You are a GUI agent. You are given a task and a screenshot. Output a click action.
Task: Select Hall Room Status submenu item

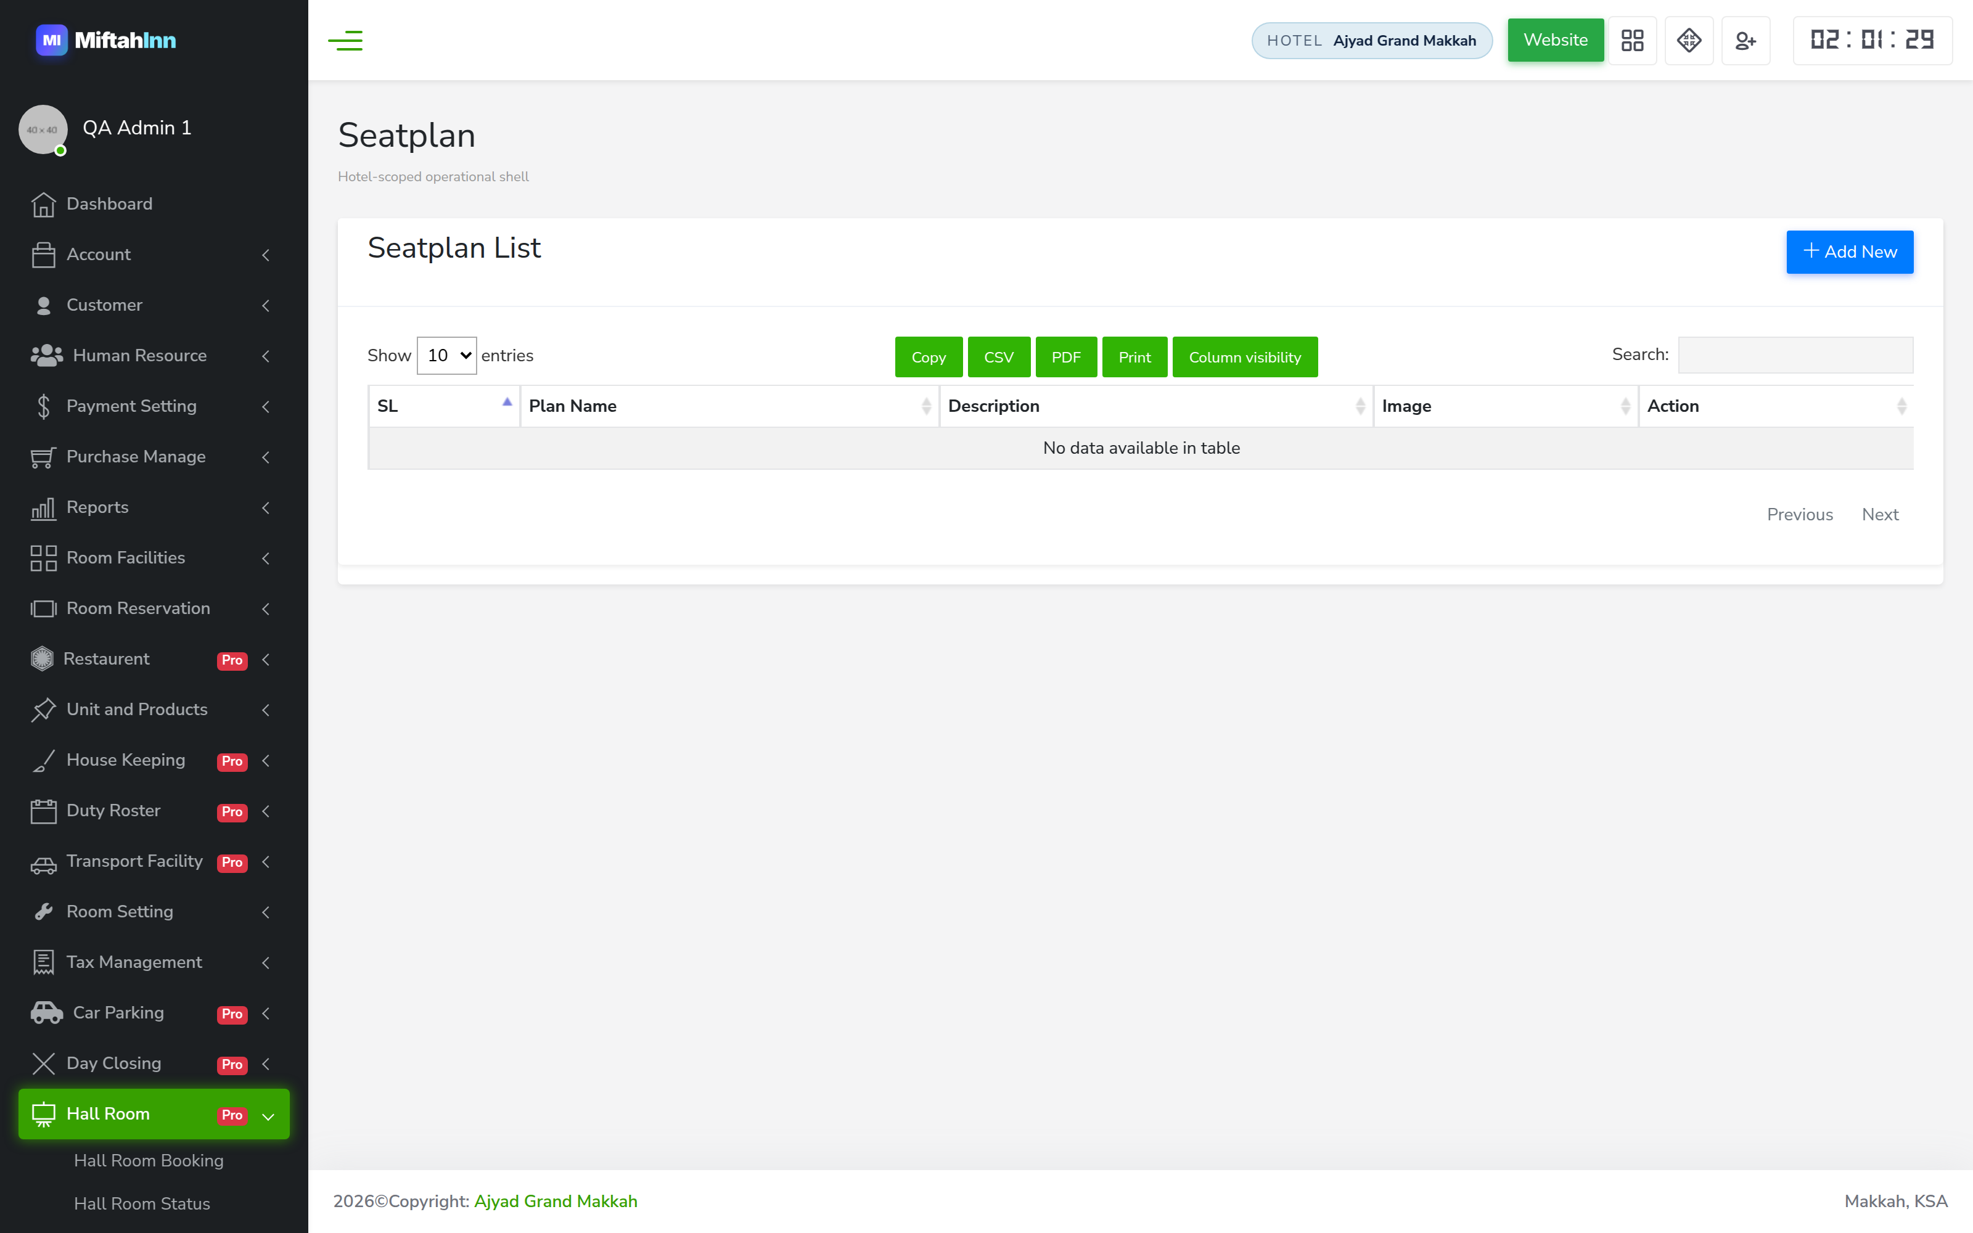click(142, 1203)
